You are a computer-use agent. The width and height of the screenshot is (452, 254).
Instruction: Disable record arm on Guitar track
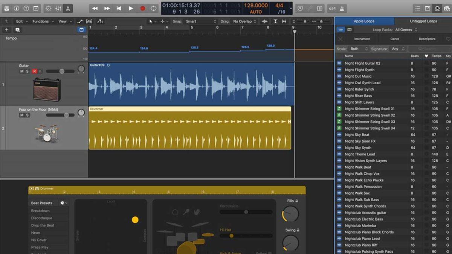[34, 71]
